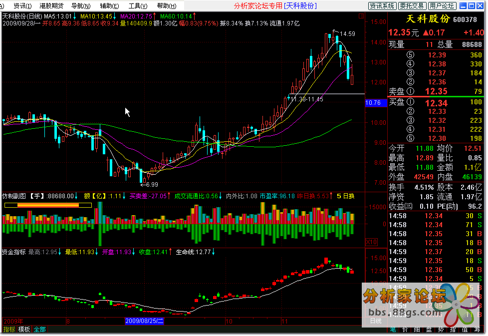This screenshot has height=336, width=488.
Task: Click the 委托交易 button
Action: click(412, 5)
